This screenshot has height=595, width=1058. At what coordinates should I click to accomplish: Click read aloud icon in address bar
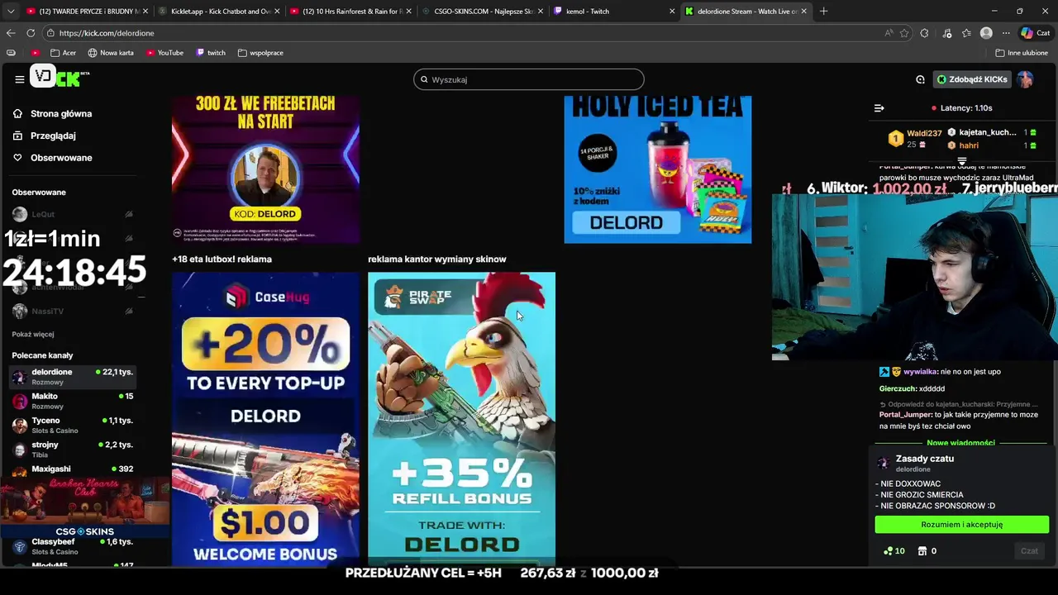click(x=889, y=33)
